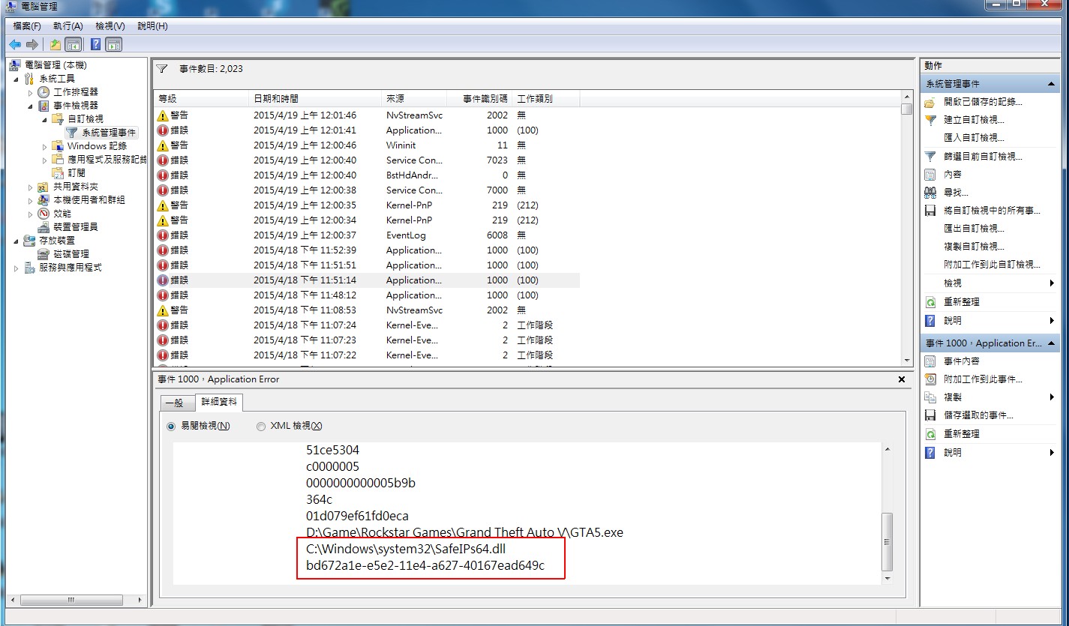
Task: Click the 工作排程器 clock icon in tree
Action: tap(44, 92)
